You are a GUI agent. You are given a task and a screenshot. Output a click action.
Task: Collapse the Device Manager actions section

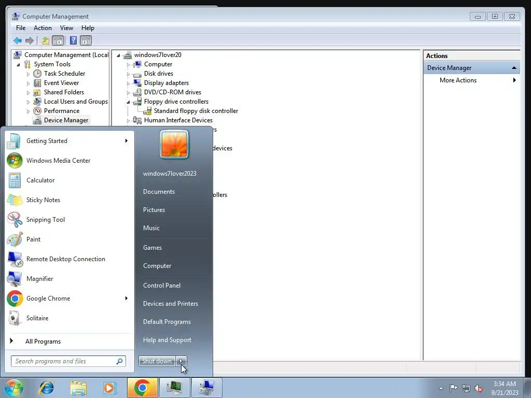(x=514, y=68)
